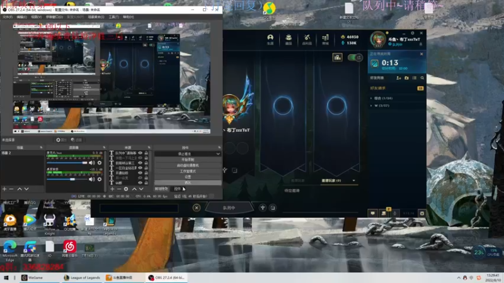This screenshot has height=283, width=504.
Task: Click the friends list view options icon
Action: pyautogui.click(x=415, y=78)
